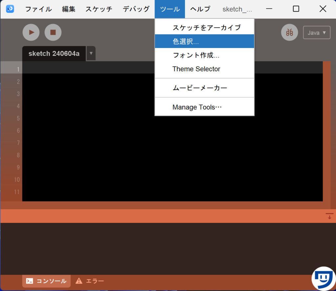
Task: Close the ツール menu in menu bar
Action: 170,9
